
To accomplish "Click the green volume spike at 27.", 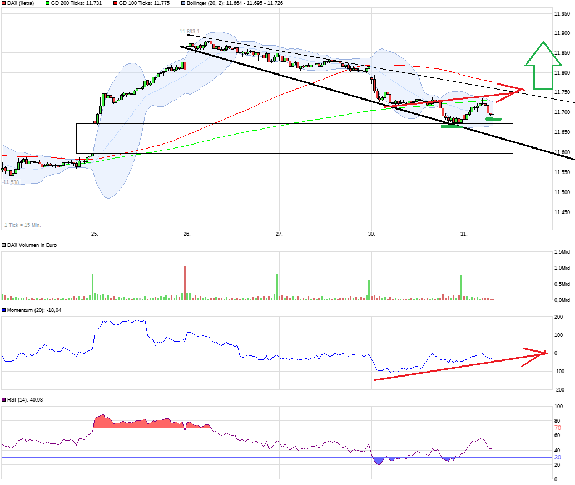I will (x=277, y=287).
